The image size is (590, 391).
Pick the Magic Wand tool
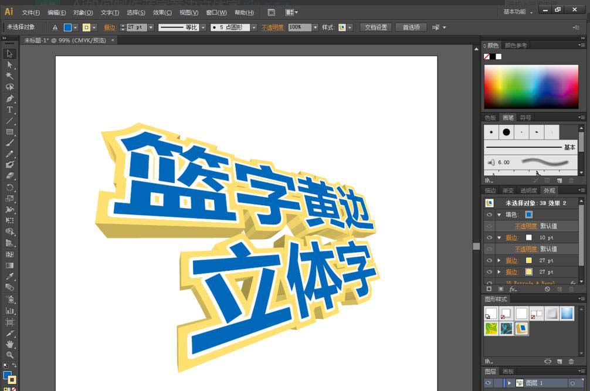(10, 76)
